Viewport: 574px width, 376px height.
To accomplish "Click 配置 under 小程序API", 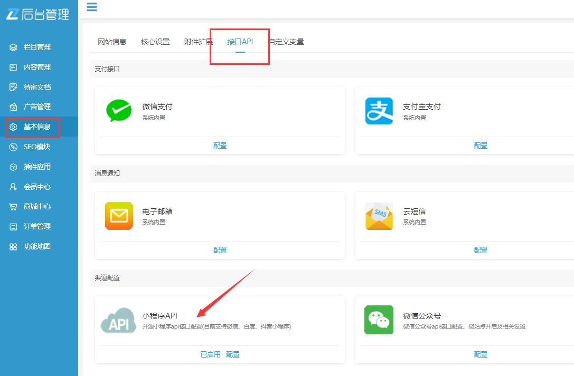I will pos(233,354).
